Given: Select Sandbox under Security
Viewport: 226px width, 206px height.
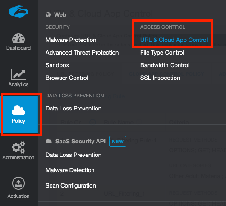Looking at the screenshot, I should [57, 65].
